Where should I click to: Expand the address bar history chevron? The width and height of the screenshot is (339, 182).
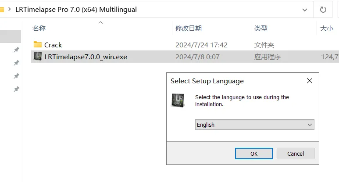[305, 10]
